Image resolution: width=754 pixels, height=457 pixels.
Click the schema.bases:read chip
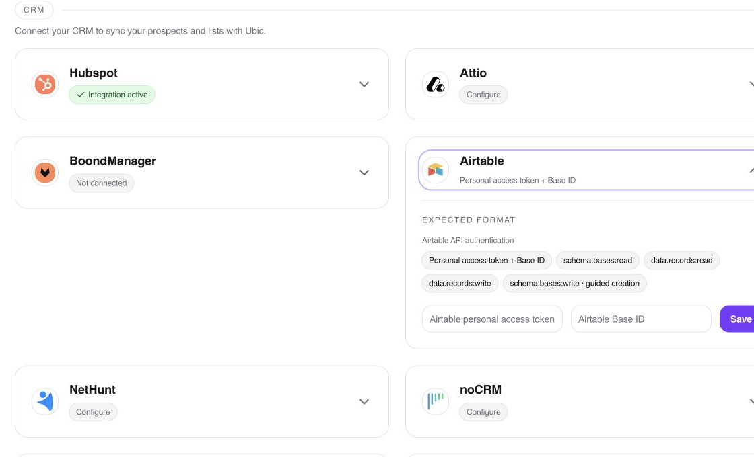click(598, 261)
